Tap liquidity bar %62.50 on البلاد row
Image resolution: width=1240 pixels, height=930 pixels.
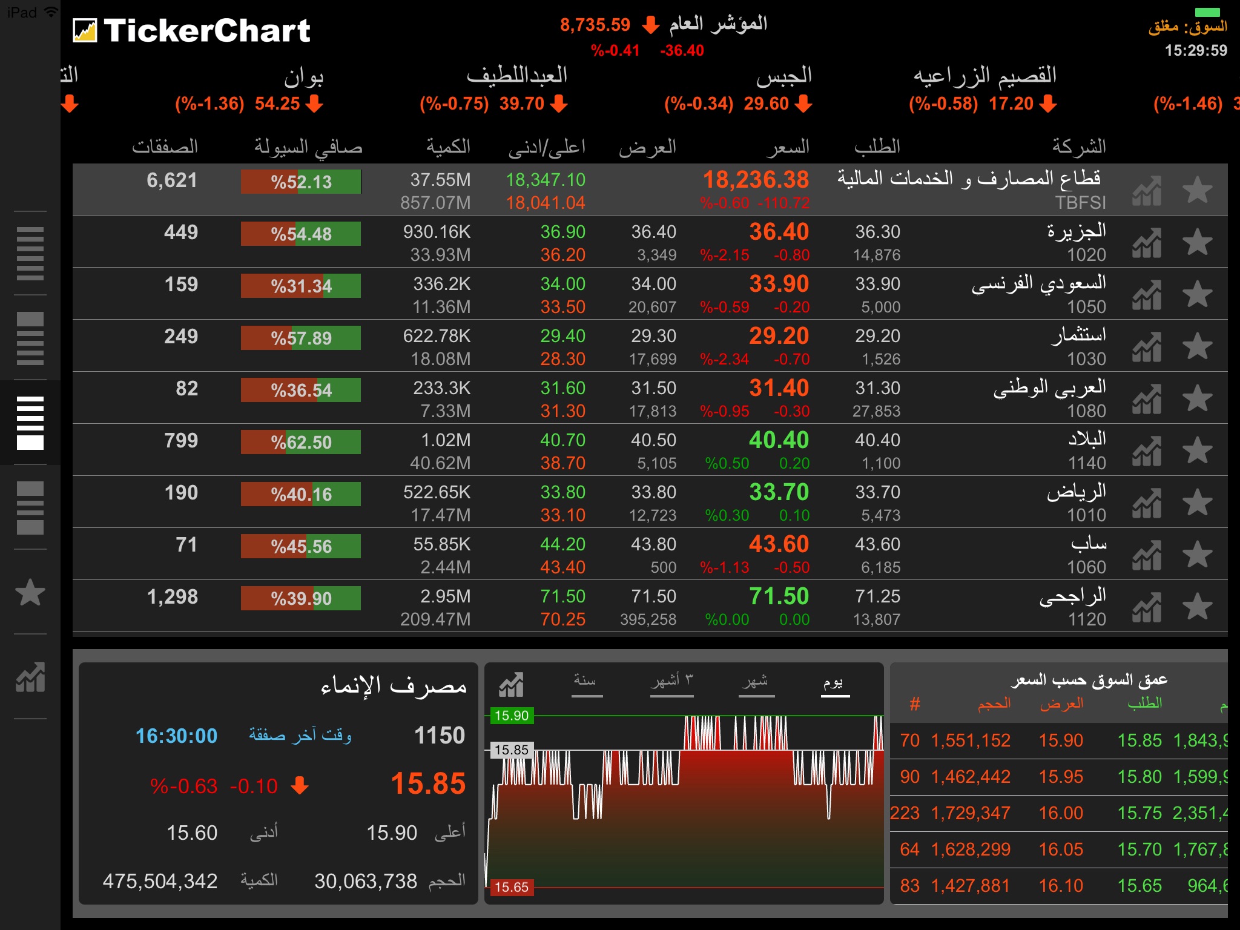[x=301, y=442]
